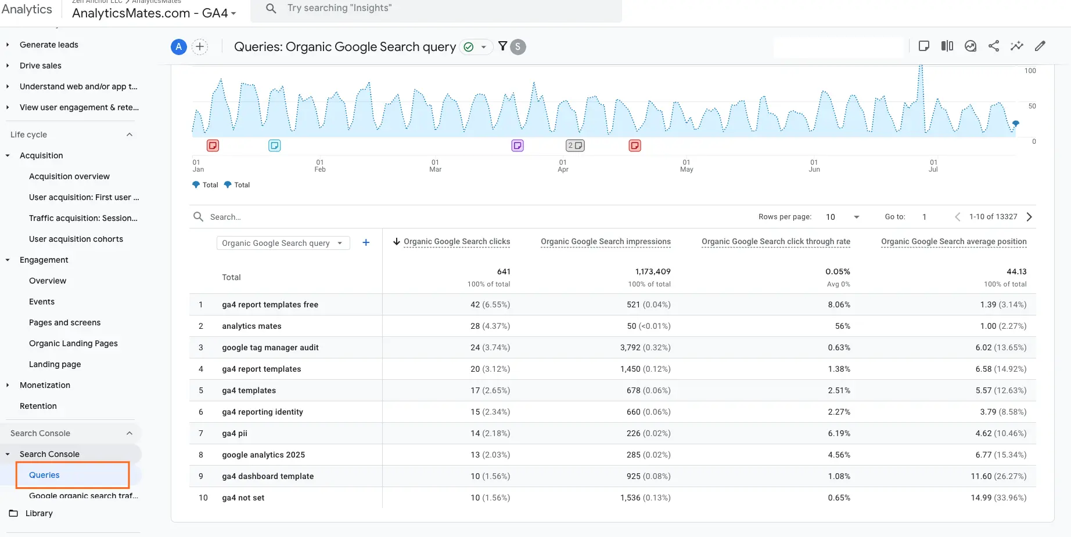Select the Queries report
1071x537 pixels.
[x=44, y=475]
